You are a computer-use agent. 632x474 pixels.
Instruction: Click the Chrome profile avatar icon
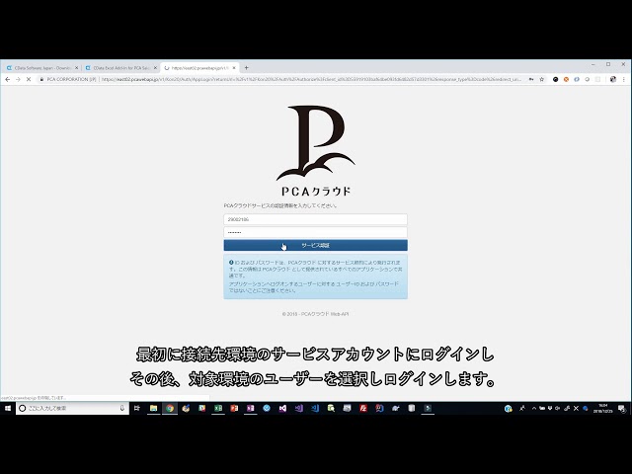613,79
